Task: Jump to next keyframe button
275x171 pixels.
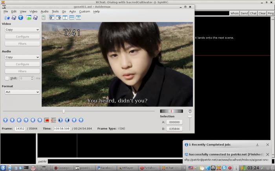Action: 40,120
